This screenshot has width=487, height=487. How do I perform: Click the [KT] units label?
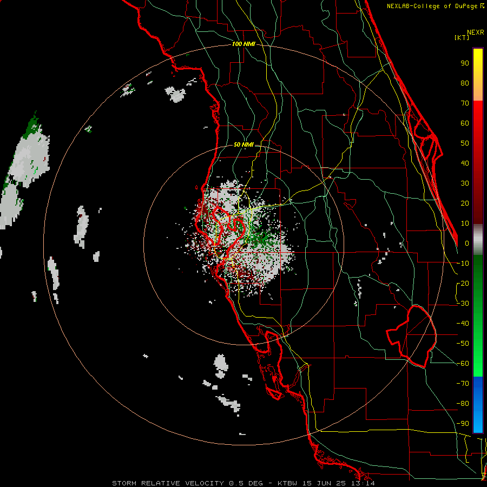point(462,37)
